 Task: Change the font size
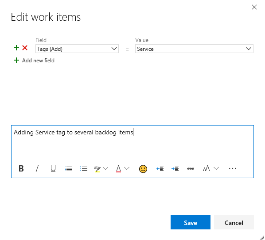pyautogui.click(x=207, y=168)
